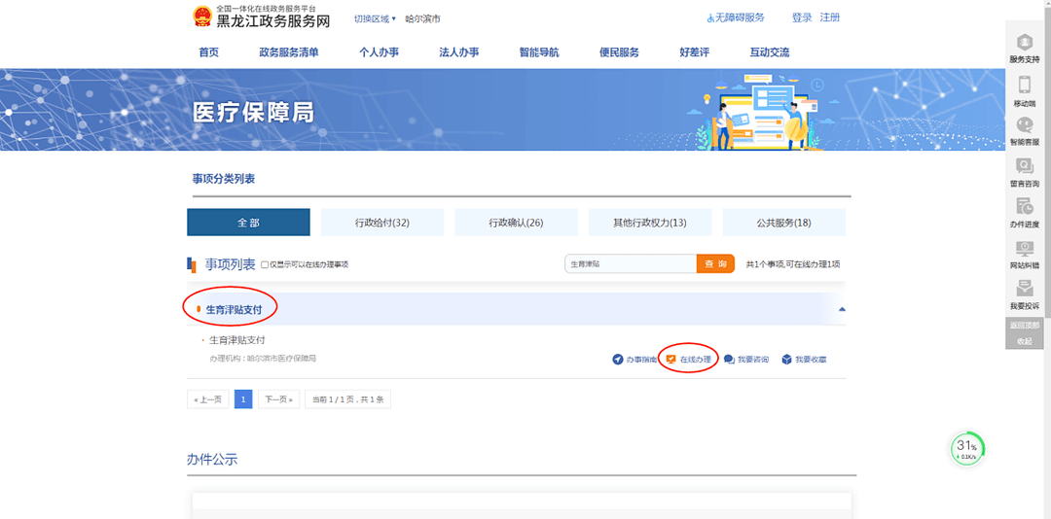1051x519 pixels.
Task: Click the 在线办理 online processing icon
Action: click(x=670, y=360)
